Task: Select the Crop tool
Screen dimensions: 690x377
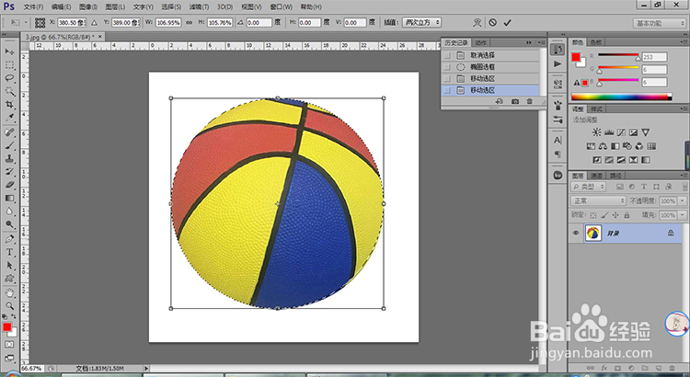Action: [9, 105]
